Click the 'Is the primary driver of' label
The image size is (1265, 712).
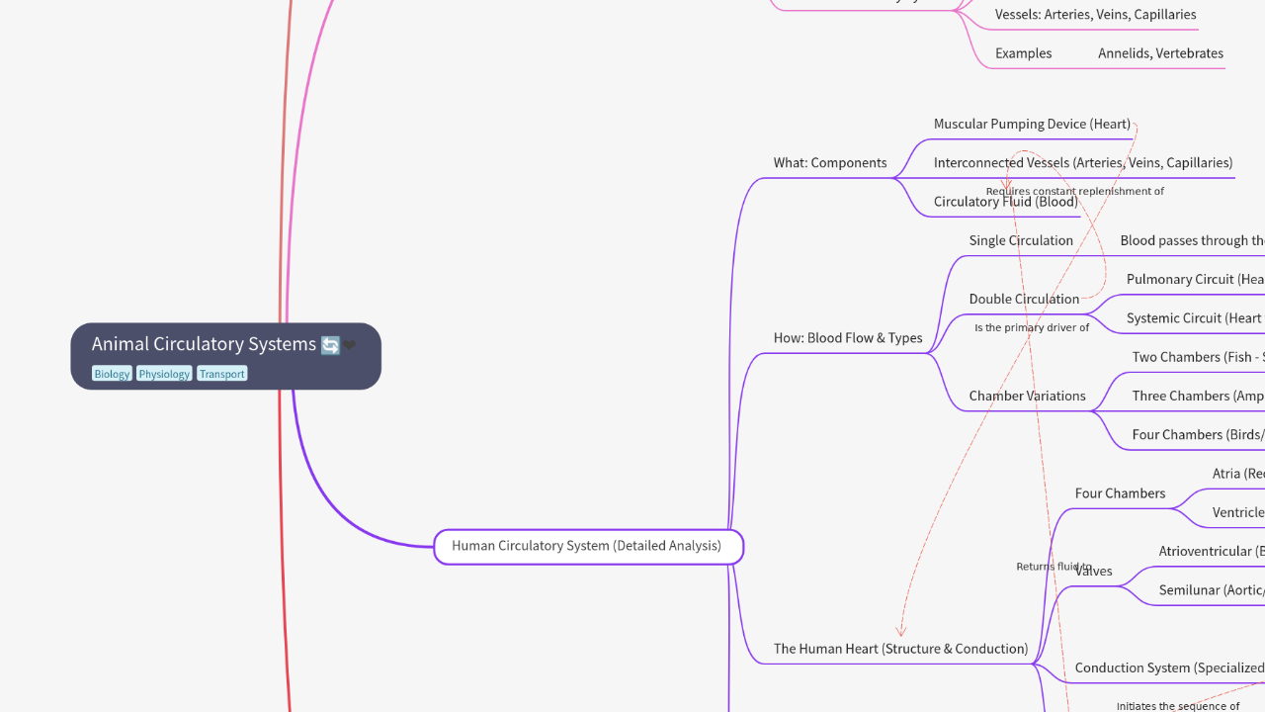point(1032,328)
